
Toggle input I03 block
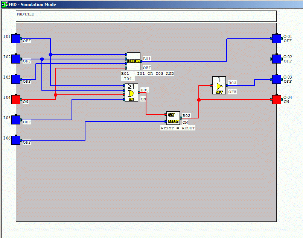click(16, 79)
